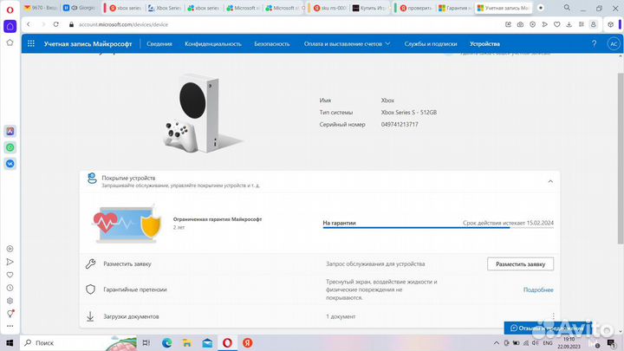
Task: Open the Microsoft app launcher grid
Action: (30, 44)
